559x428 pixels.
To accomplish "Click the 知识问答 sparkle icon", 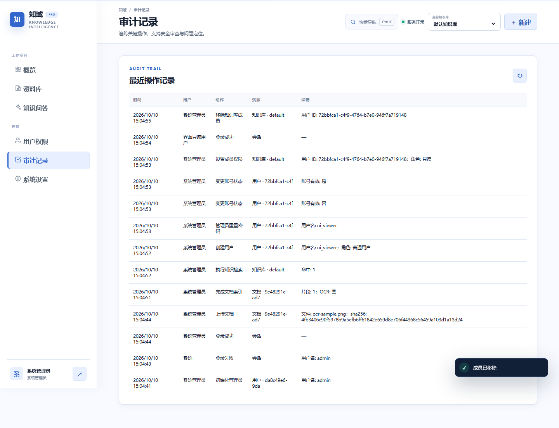I will (18, 107).
